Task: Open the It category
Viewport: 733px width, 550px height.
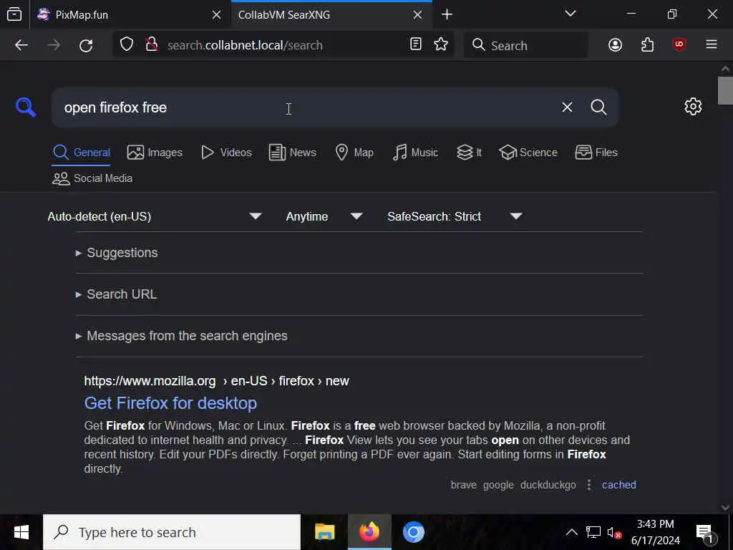Action: (x=469, y=153)
